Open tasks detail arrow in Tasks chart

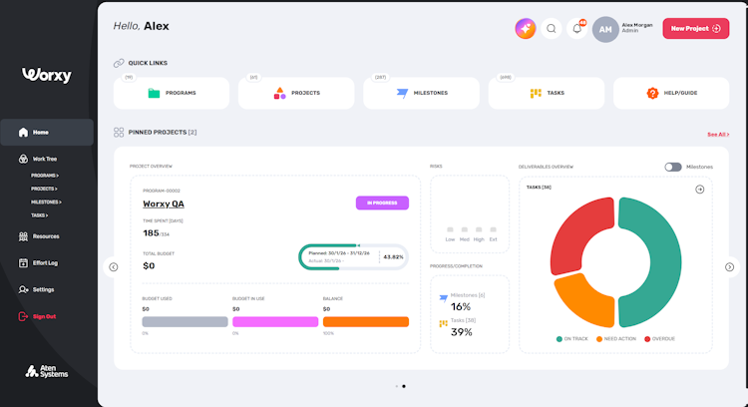pos(700,190)
